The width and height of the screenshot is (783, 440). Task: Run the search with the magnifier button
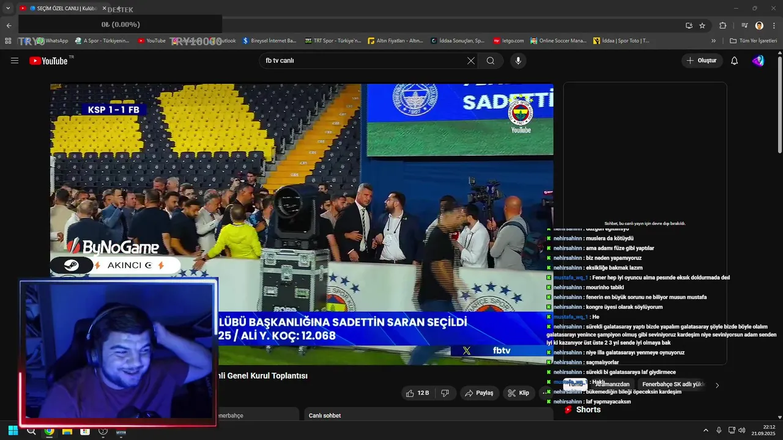pyautogui.click(x=491, y=61)
